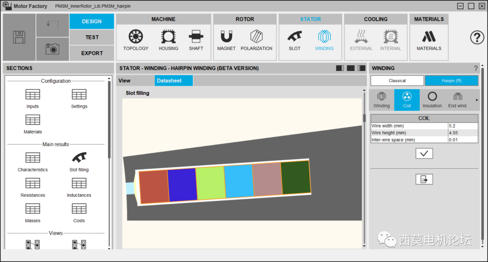Edit the Wire height value 4.55
The width and height of the screenshot is (488, 262).
(463, 133)
